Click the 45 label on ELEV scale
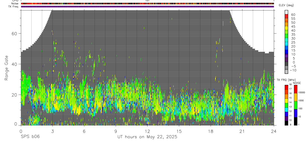Viewport: 308px width, 142px height. [293, 27]
